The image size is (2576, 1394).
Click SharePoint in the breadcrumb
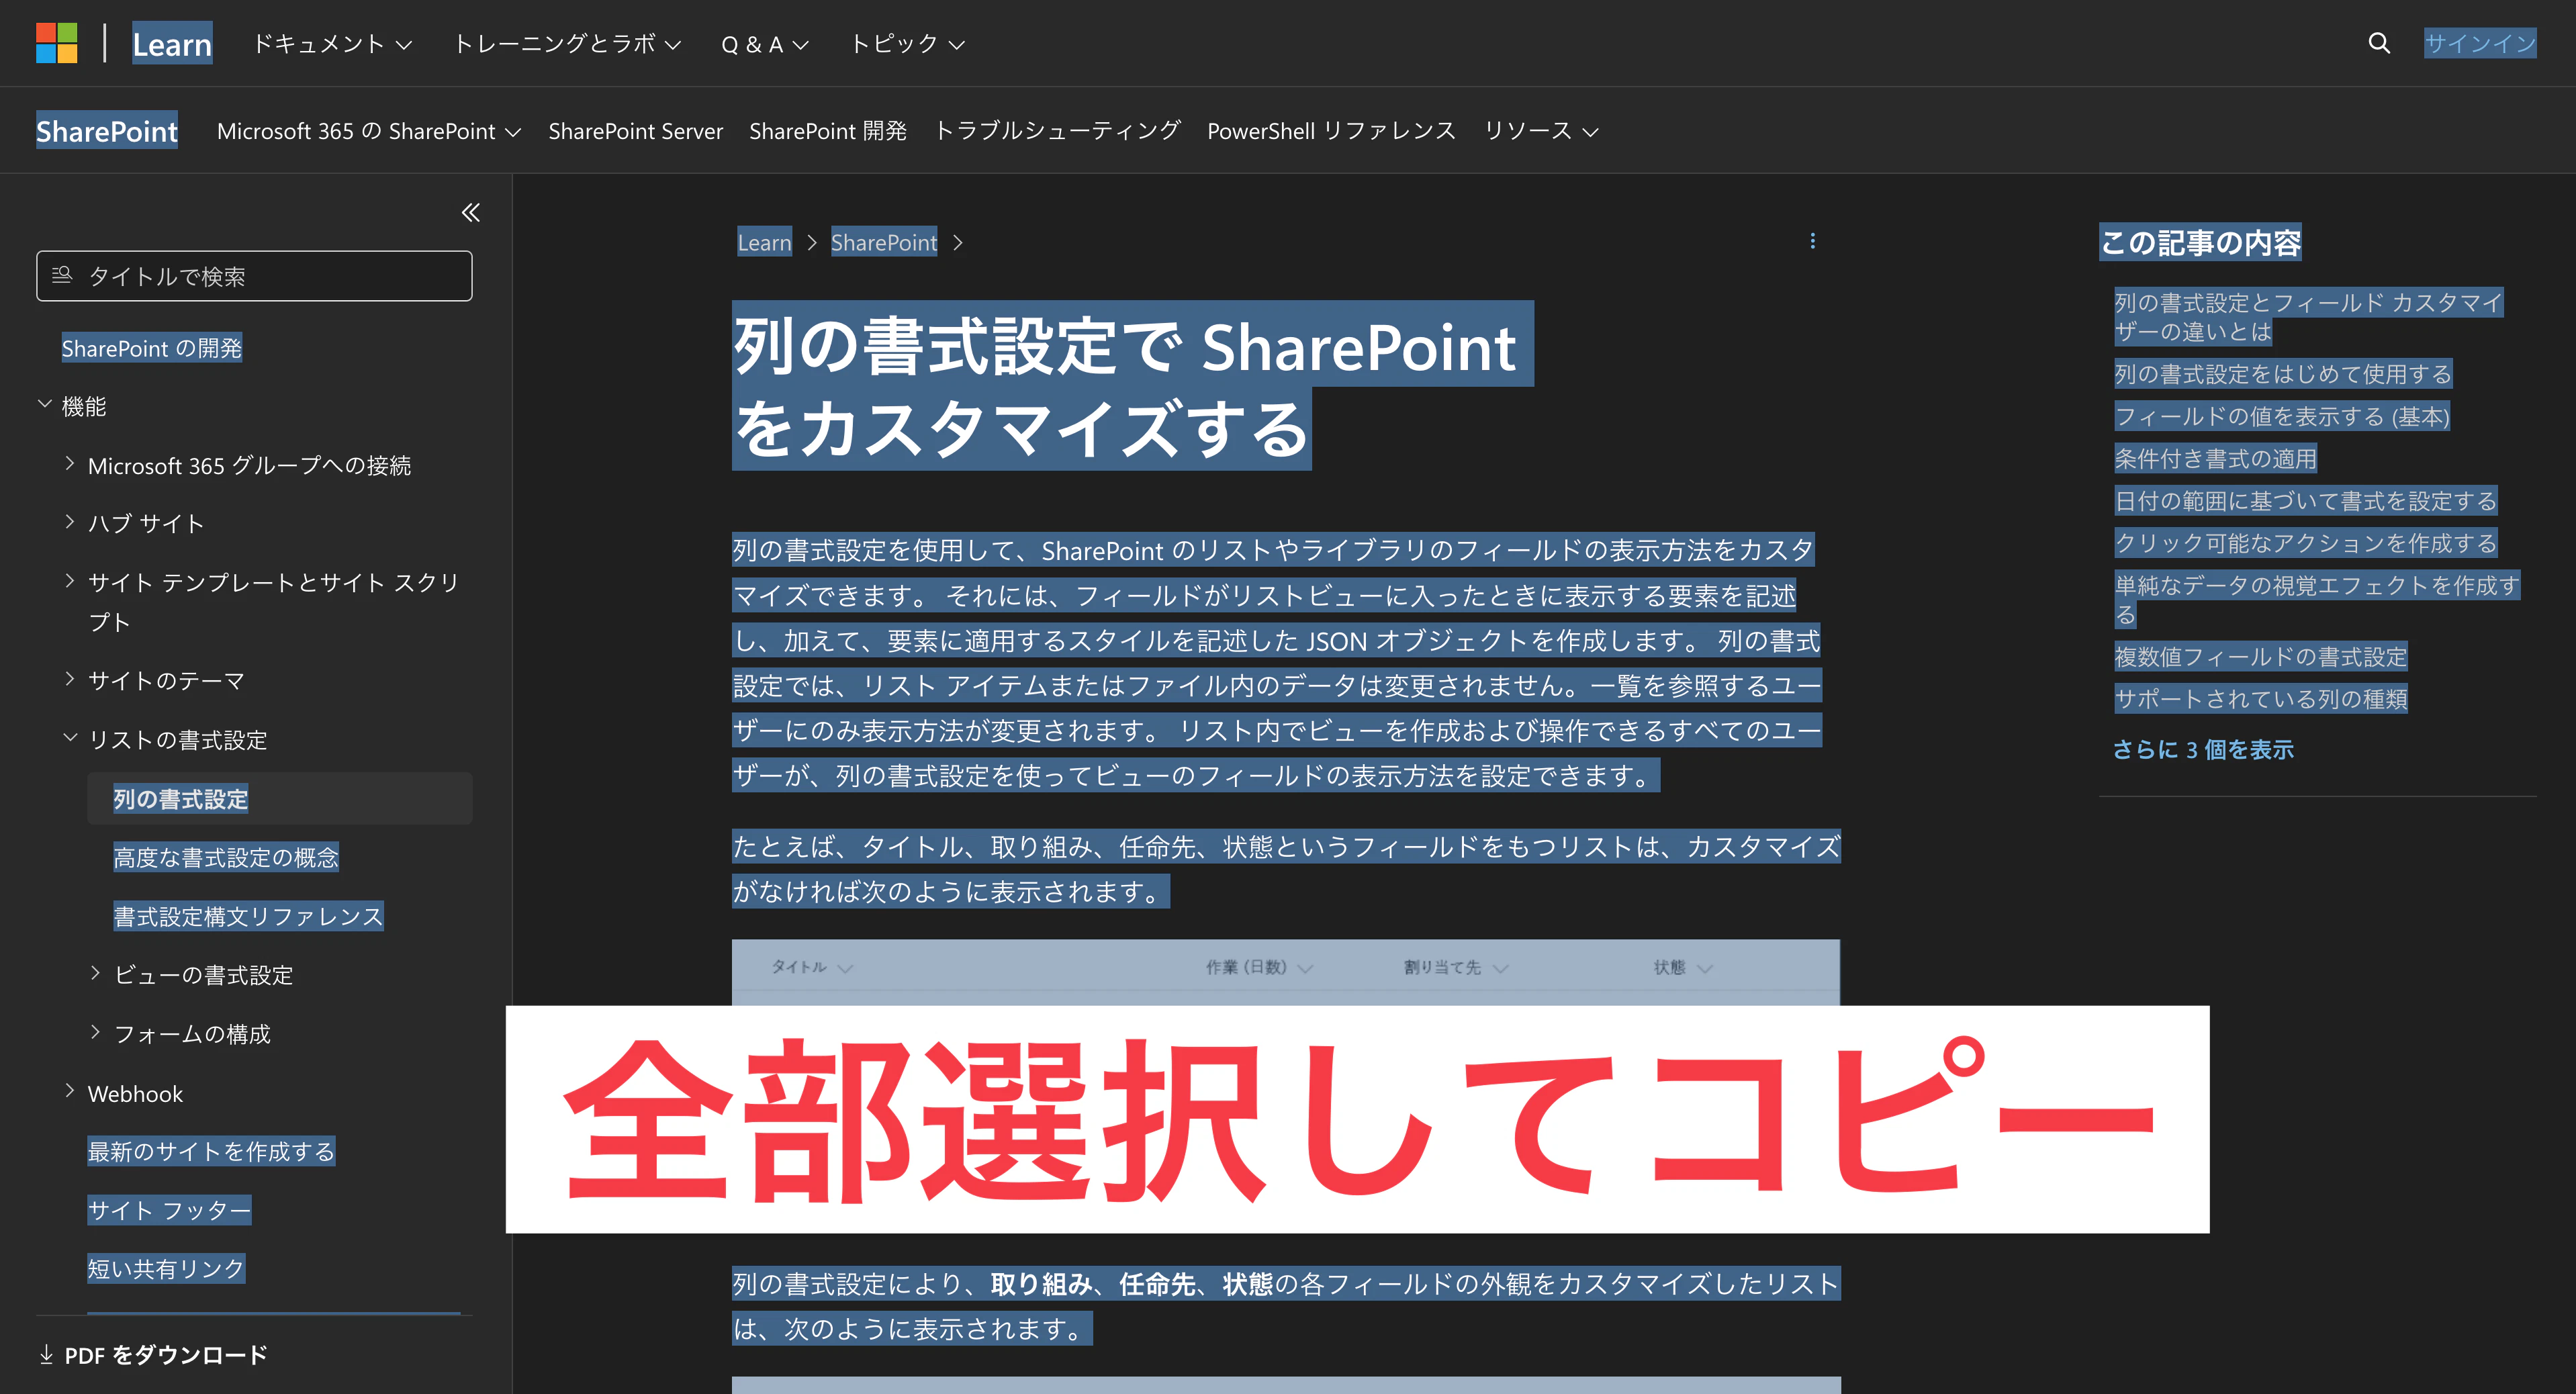coord(884,242)
